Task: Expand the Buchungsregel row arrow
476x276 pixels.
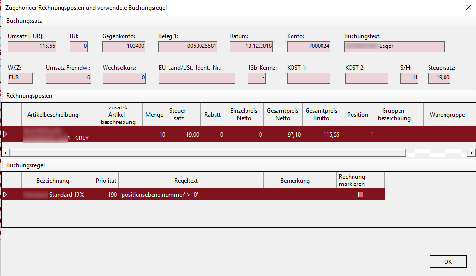Action: 6,194
